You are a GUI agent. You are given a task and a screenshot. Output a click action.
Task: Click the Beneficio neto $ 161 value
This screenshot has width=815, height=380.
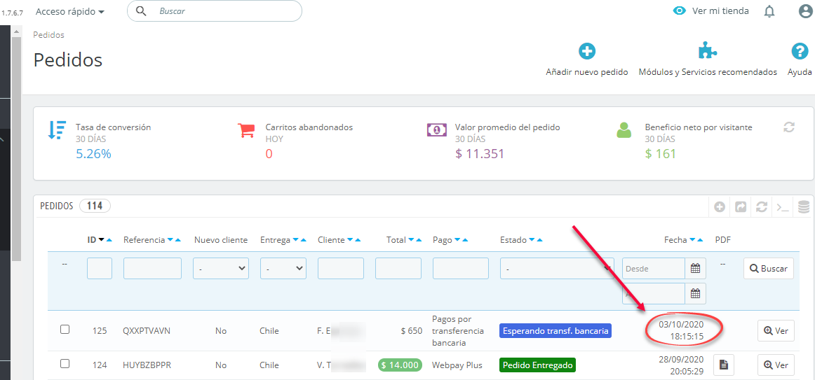tap(661, 153)
